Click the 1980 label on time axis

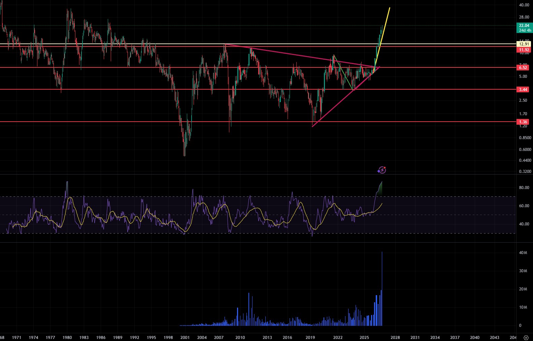pos(67,337)
